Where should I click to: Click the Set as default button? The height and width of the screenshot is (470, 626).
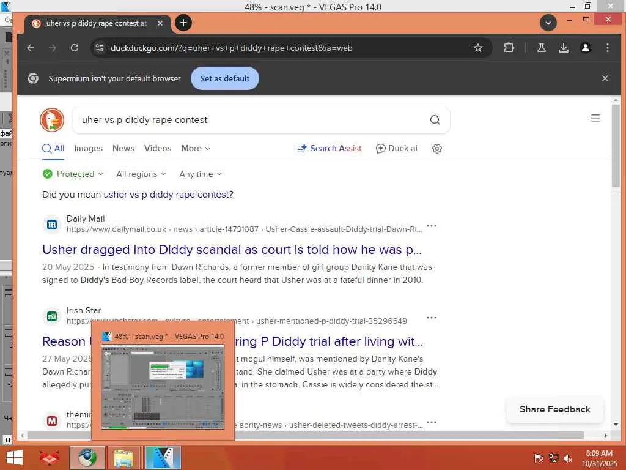pos(225,78)
